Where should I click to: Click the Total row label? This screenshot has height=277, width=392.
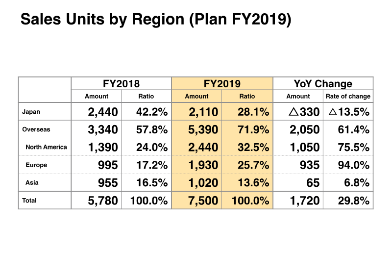point(29,201)
